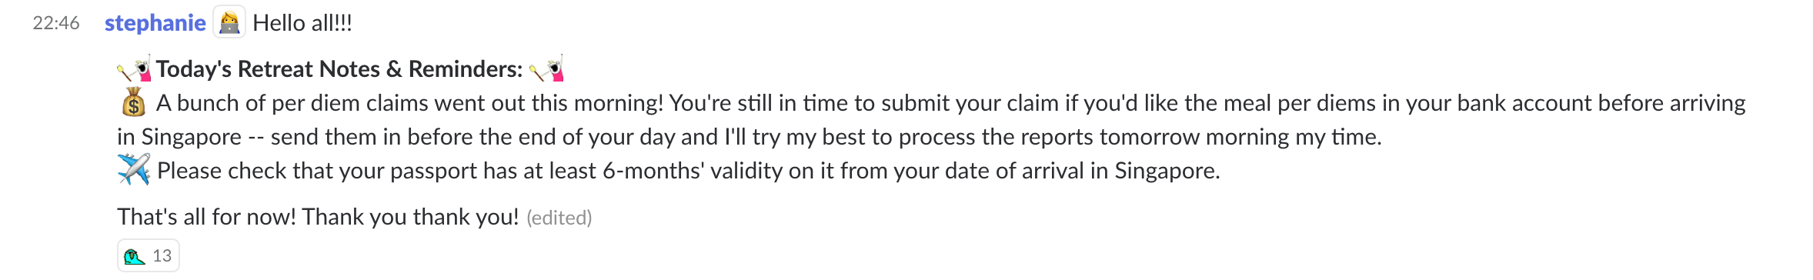This screenshot has width=1813, height=280.
Task: Click the parrot emoji in the reaction
Action: 135,256
